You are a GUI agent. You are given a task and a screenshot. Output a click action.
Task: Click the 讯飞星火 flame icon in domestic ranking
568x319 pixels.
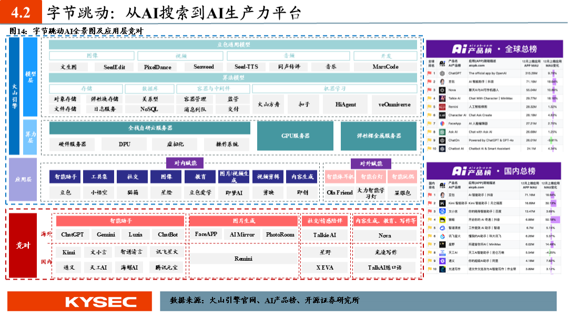click(x=442, y=236)
